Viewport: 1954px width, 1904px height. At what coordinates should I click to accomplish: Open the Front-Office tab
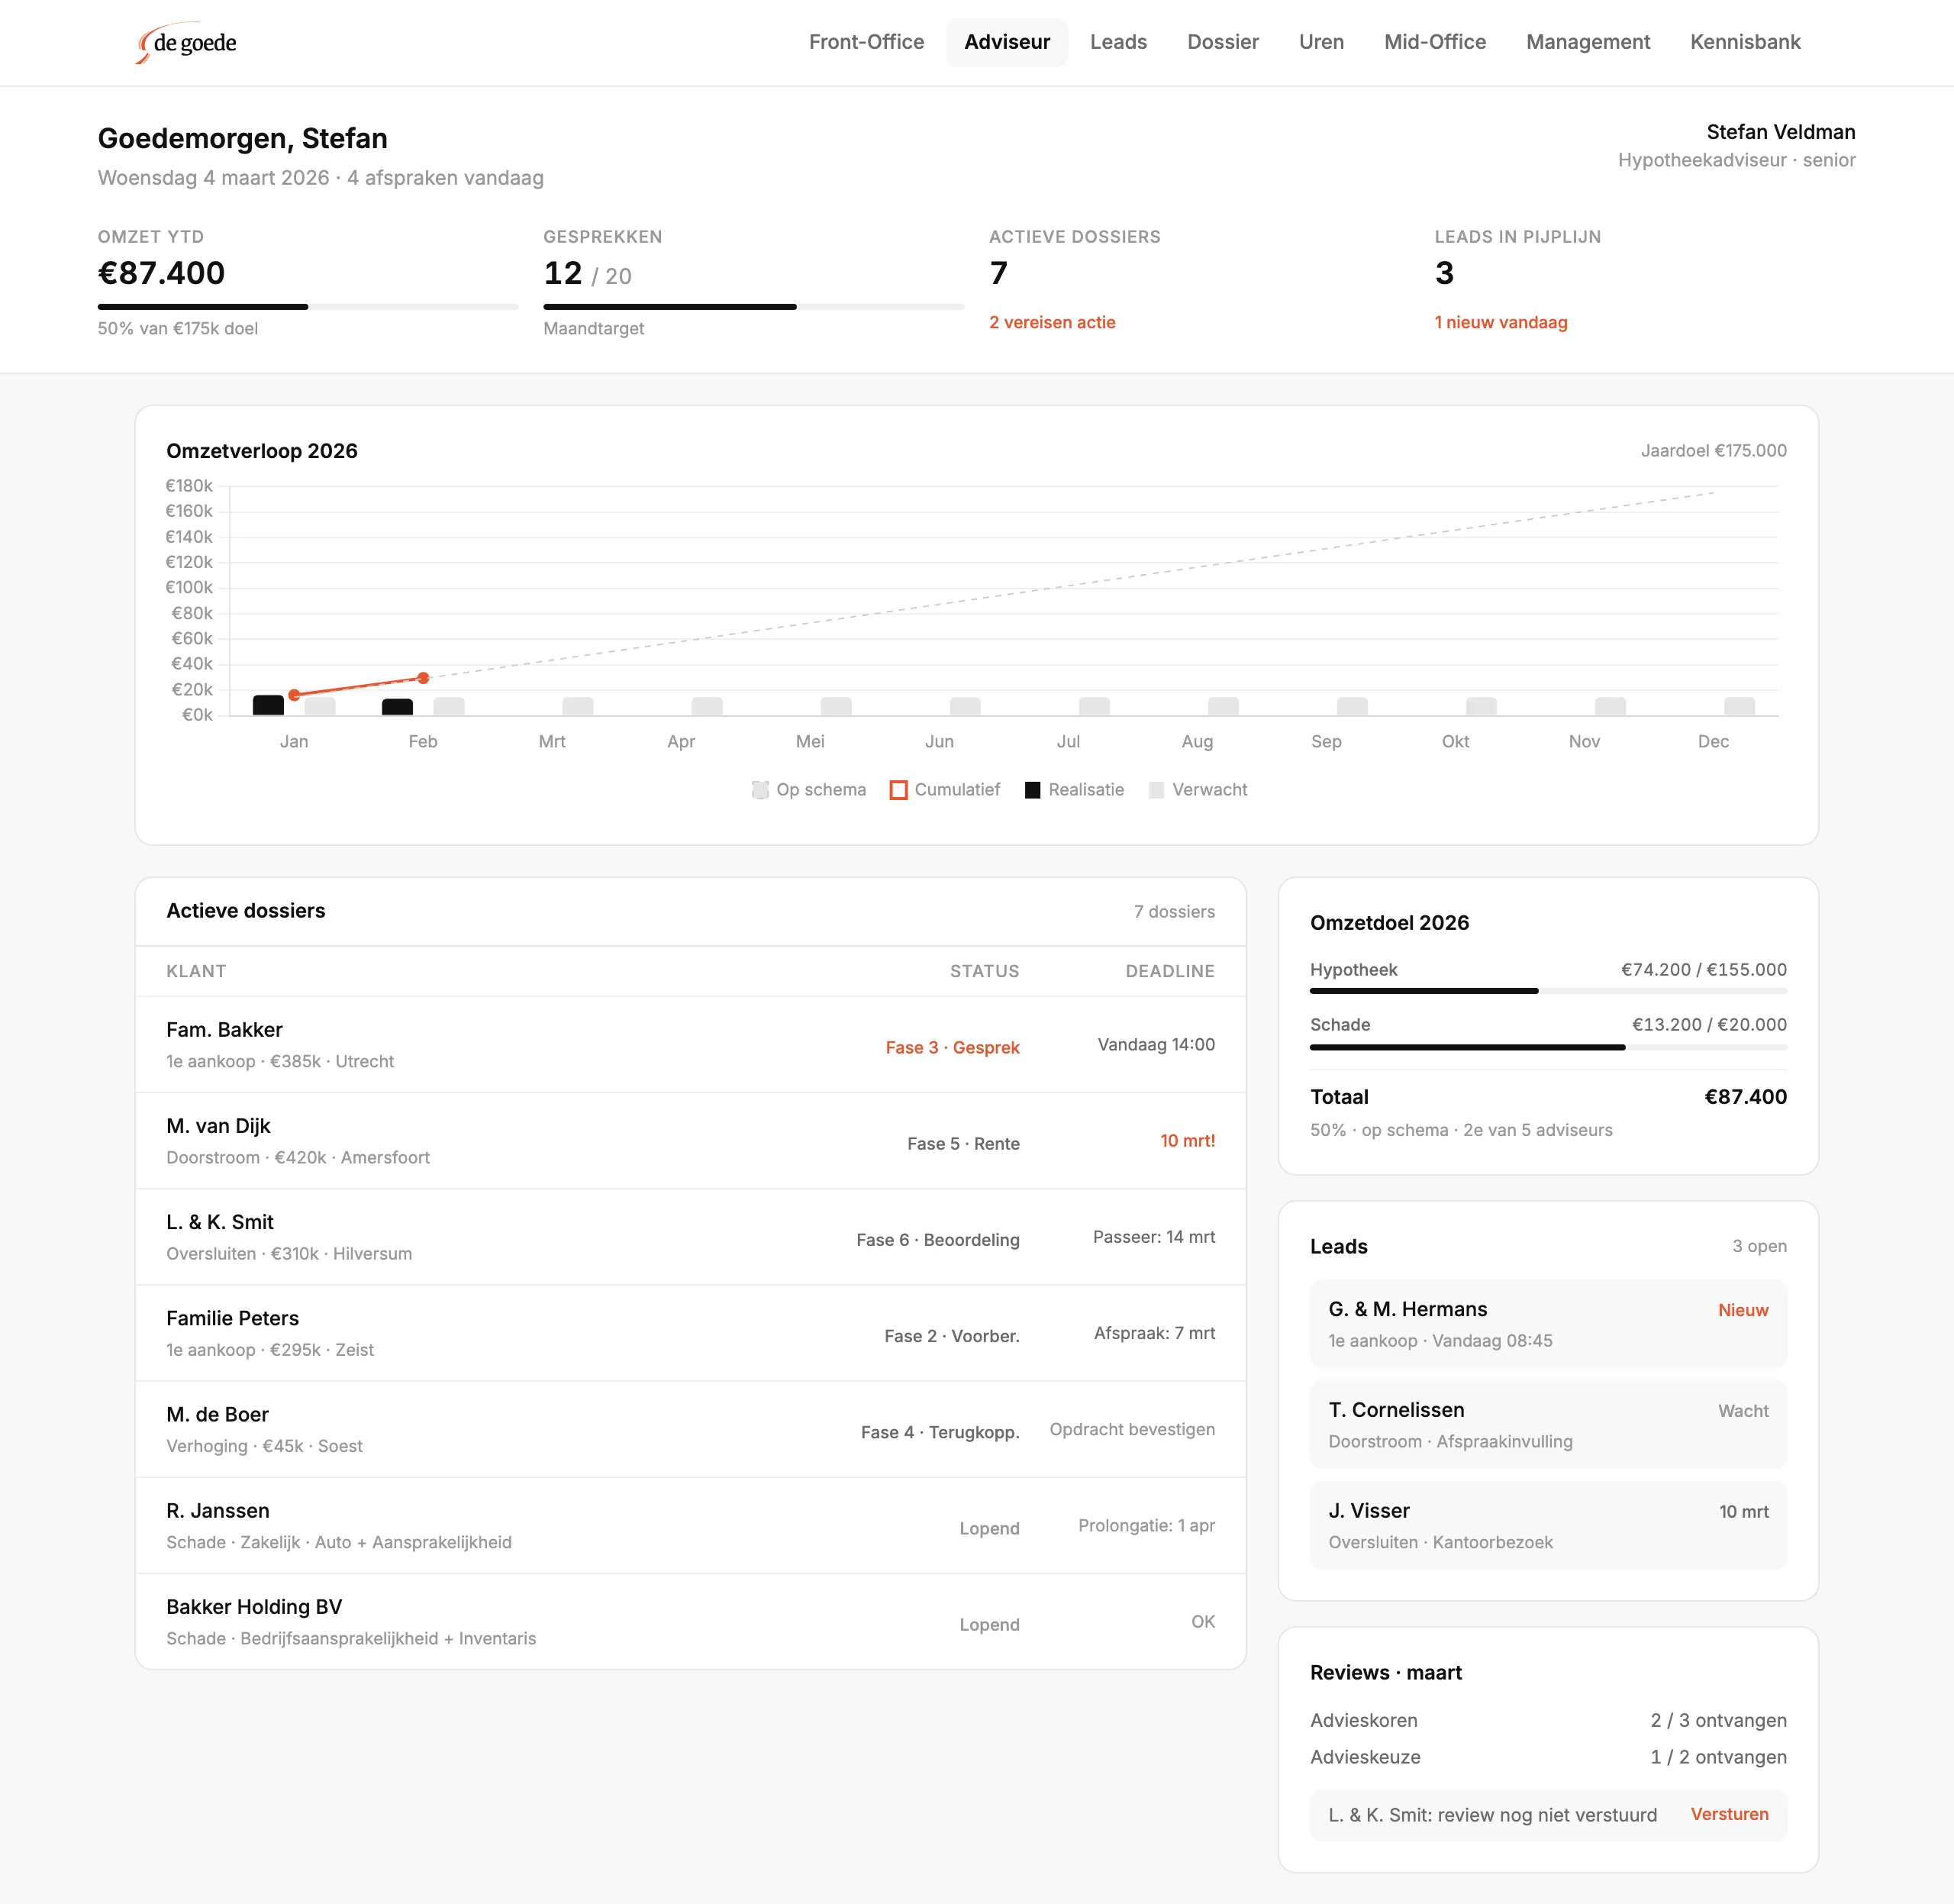point(866,42)
